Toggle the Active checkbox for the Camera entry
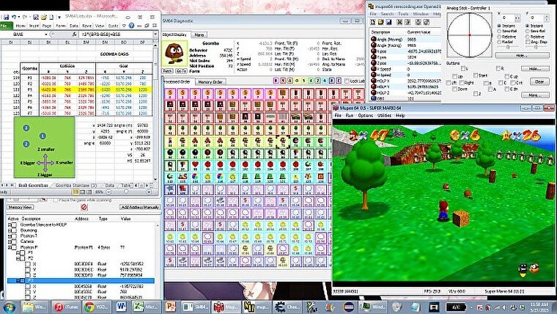This screenshot has height=314, width=557. click(x=14, y=241)
